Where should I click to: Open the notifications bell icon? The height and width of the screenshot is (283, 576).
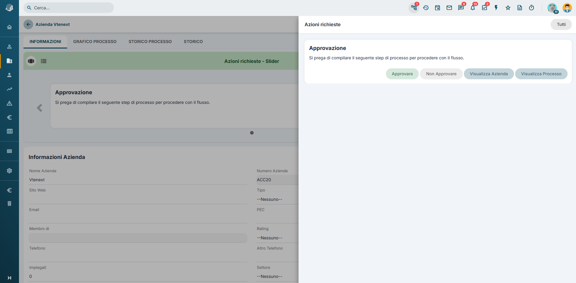point(473,8)
